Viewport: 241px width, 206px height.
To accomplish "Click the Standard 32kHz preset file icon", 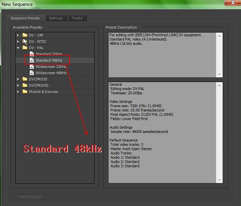I will pyautogui.click(x=32, y=54).
